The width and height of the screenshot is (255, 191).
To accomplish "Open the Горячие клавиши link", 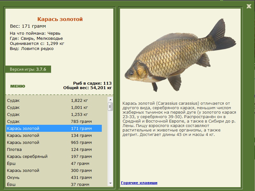I will [139, 183].
